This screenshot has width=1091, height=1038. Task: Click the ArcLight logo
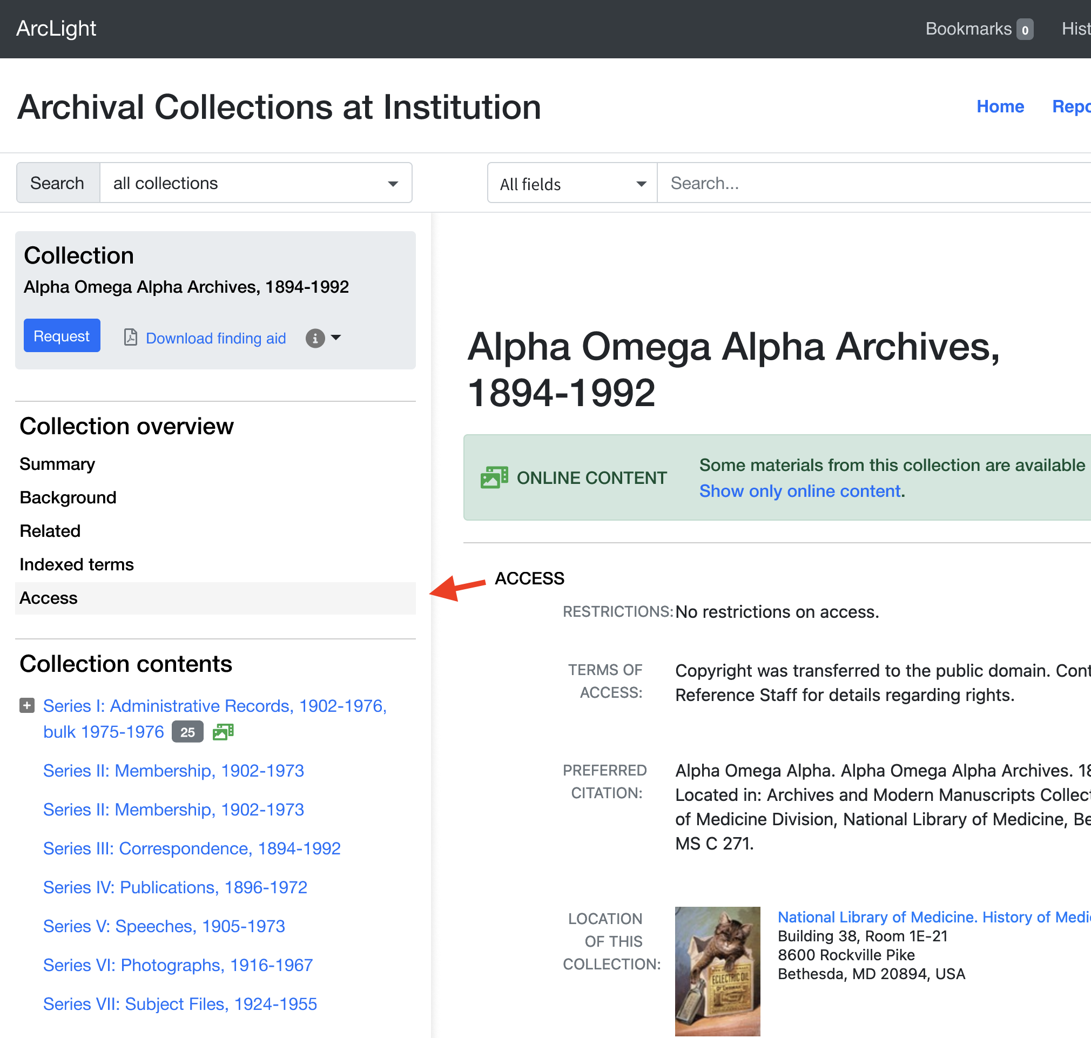(56, 28)
